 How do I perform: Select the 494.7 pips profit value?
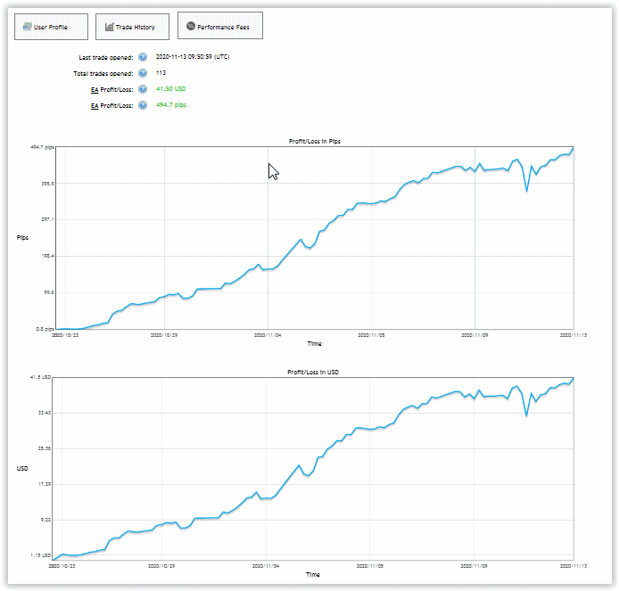tap(171, 104)
